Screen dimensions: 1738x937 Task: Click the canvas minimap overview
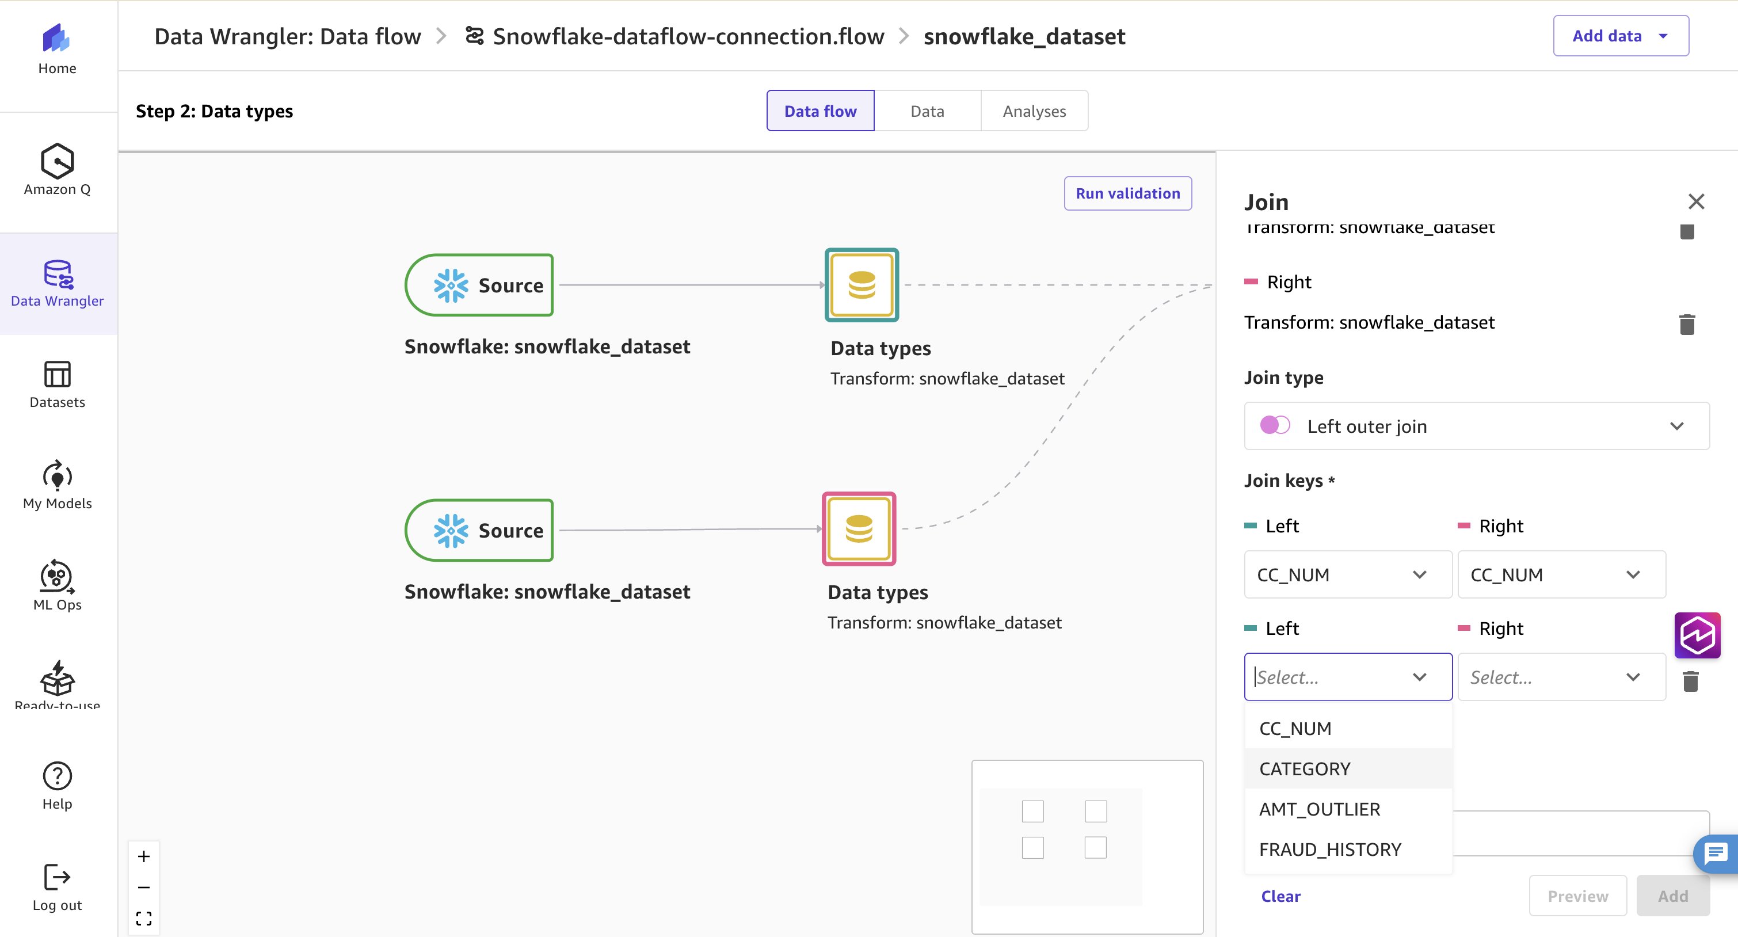coord(1087,847)
